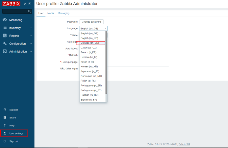Screen dimensions: 228x148
Task: Click the Configuration wrench icon
Action: point(5,43)
